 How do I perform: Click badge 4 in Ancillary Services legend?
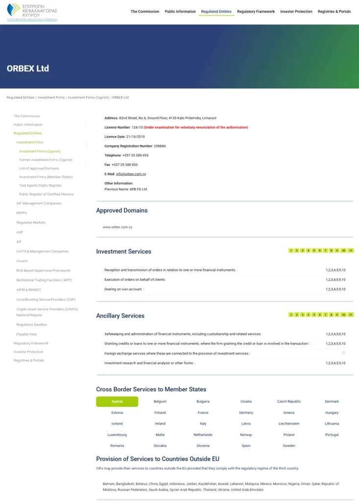coord(308,315)
